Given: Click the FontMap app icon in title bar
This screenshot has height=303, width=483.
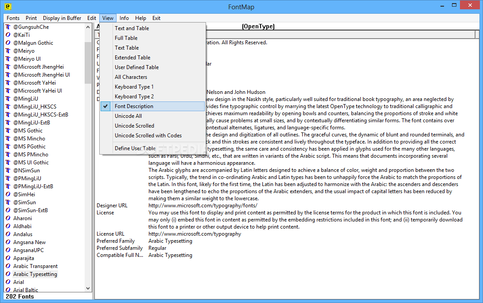Looking at the screenshot, I should coord(8,6).
